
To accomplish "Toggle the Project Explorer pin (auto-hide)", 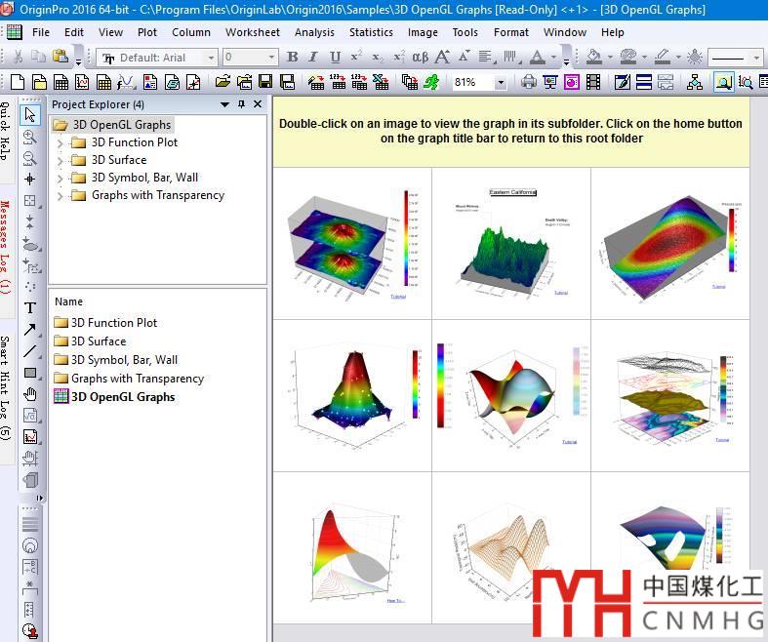I will [242, 104].
